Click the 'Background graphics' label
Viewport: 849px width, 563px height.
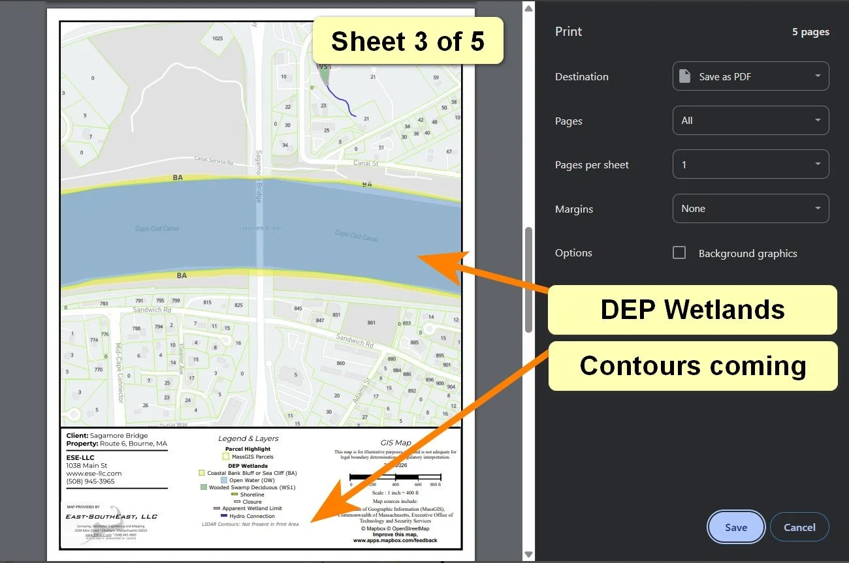click(748, 253)
